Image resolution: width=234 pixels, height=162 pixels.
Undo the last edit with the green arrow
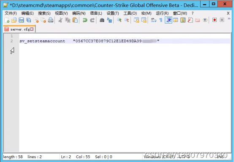tap(85, 20)
